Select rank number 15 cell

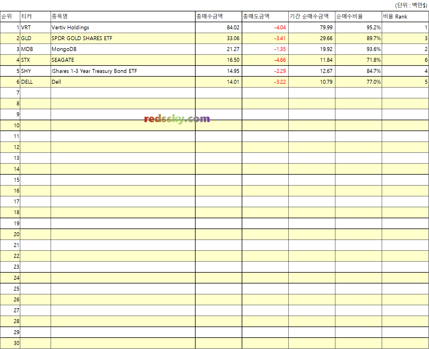coord(10,180)
